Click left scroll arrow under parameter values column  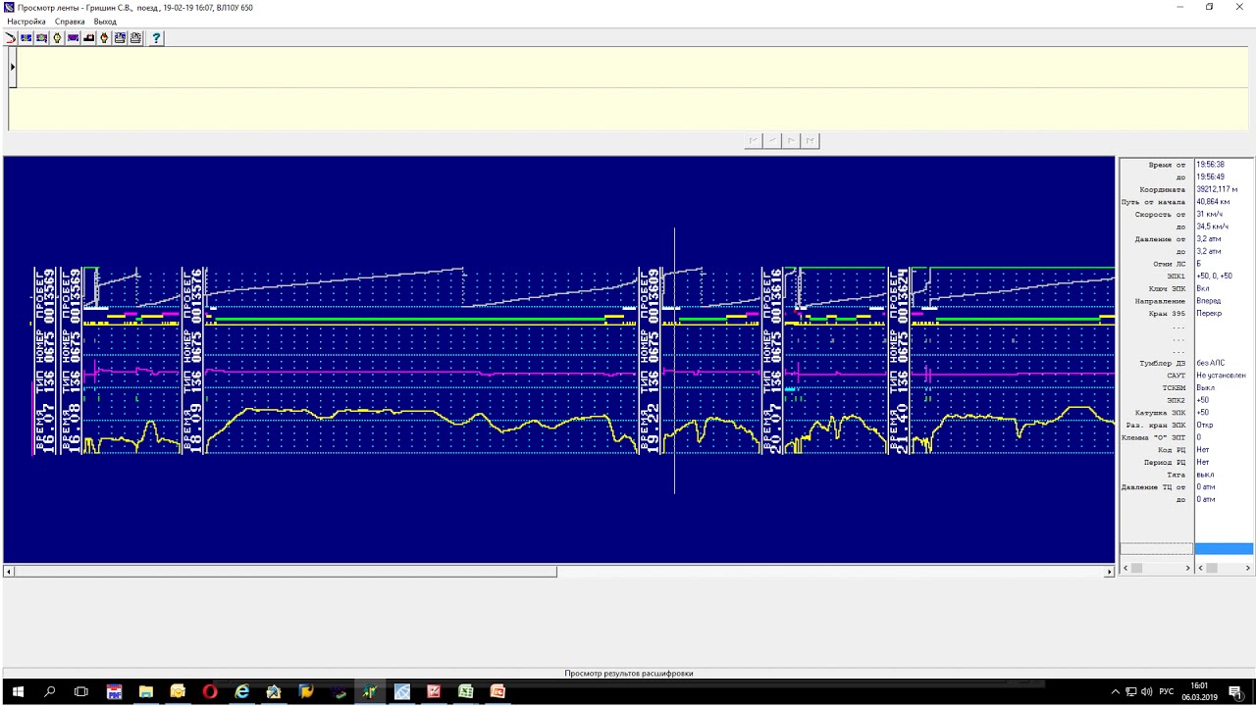pos(1200,568)
